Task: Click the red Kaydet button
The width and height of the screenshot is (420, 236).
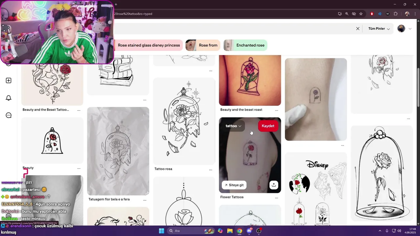Action: click(268, 126)
